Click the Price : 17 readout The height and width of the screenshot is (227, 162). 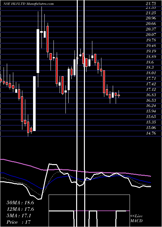tap(19, 222)
